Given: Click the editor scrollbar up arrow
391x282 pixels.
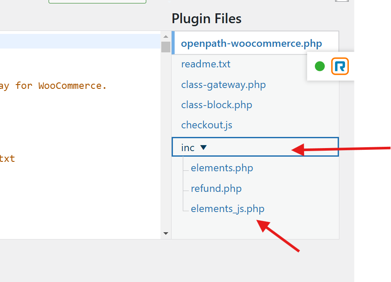Looking at the screenshot, I should click(x=166, y=36).
